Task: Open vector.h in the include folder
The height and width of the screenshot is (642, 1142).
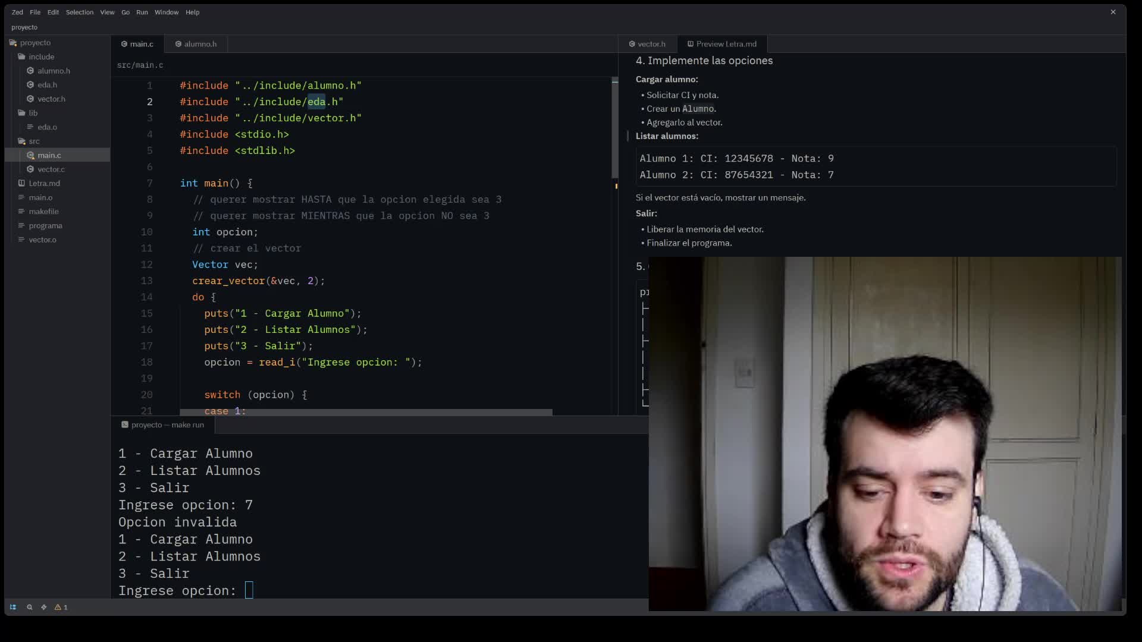Action: pyautogui.click(x=51, y=99)
